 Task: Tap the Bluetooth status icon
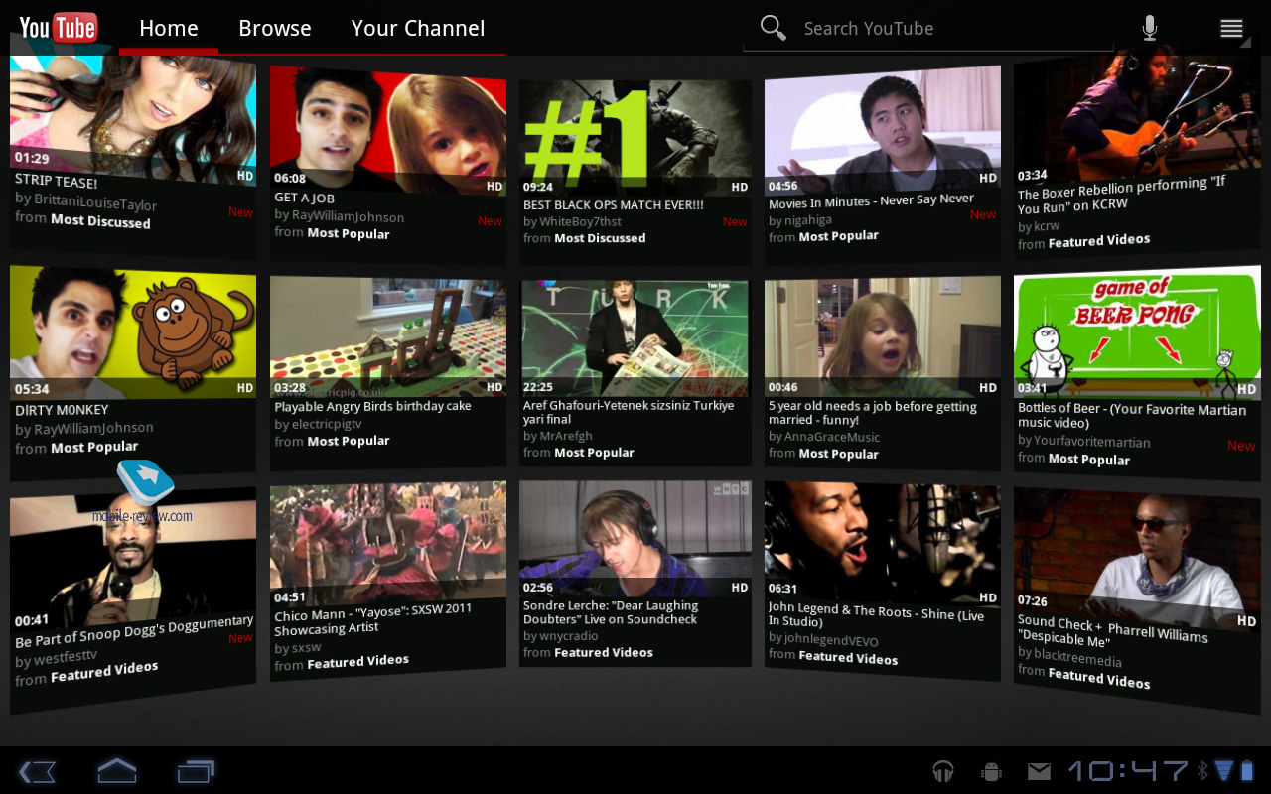(1201, 771)
